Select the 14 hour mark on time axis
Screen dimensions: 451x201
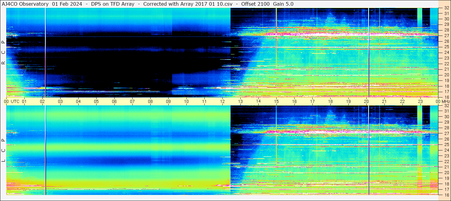[258, 101]
